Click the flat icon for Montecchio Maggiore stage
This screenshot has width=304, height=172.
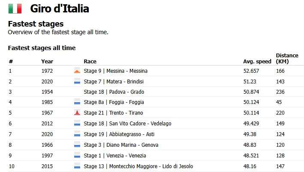(77, 166)
